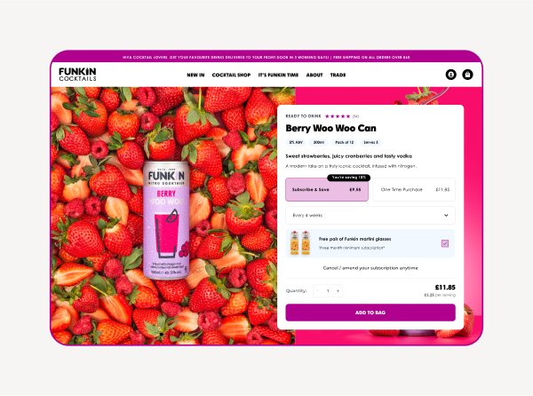Click the Berry Woo Woo can image
This screenshot has width=533, height=396.
coord(166,220)
